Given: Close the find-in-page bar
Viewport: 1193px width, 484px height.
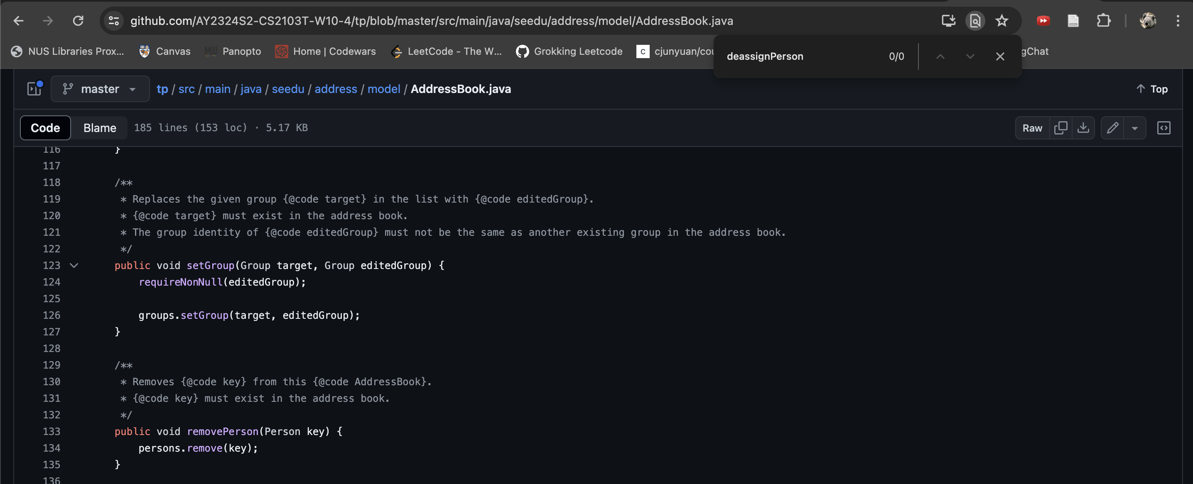Looking at the screenshot, I should 1000,56.
